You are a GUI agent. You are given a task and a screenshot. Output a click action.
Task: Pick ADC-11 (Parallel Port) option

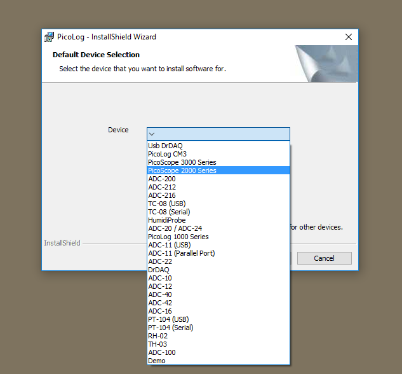coord(218,253)
